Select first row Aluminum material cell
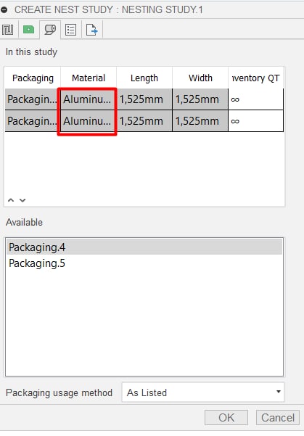 pos(87,99)
